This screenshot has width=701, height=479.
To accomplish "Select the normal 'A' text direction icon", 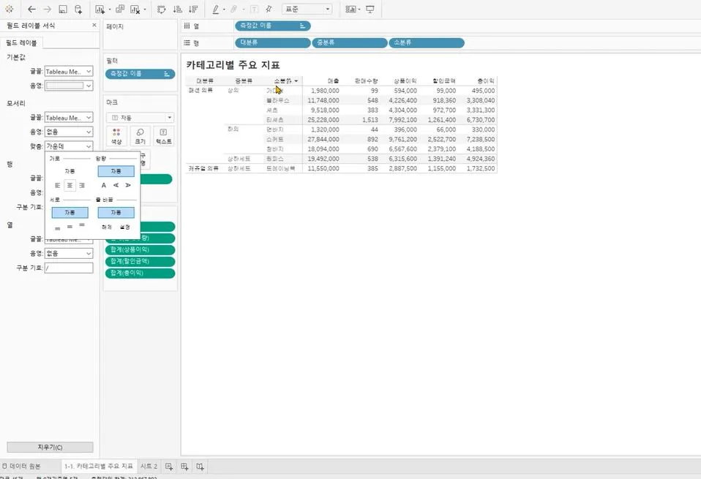I will (104, 185).
